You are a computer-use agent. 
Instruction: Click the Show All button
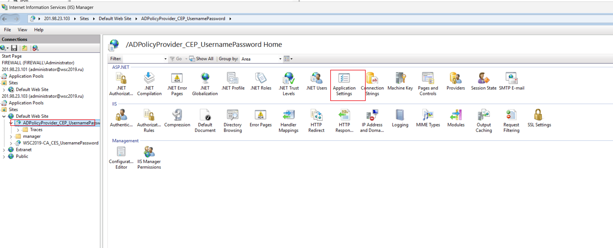201,59
